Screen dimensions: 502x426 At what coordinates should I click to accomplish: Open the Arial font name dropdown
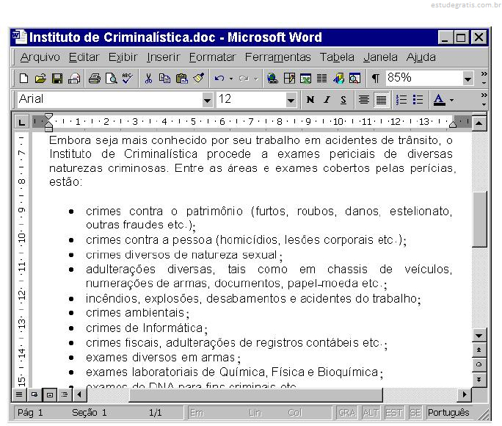[207, 100]
